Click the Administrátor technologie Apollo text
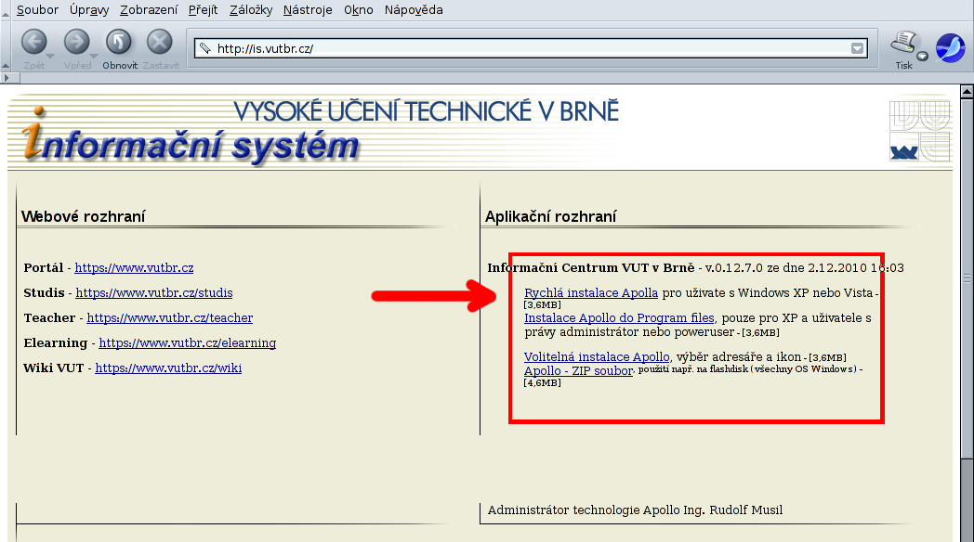 coord(635,510)
